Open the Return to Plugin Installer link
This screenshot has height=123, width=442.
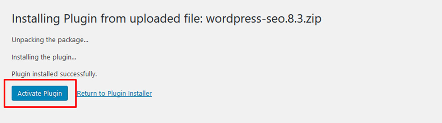click(115, 93)
